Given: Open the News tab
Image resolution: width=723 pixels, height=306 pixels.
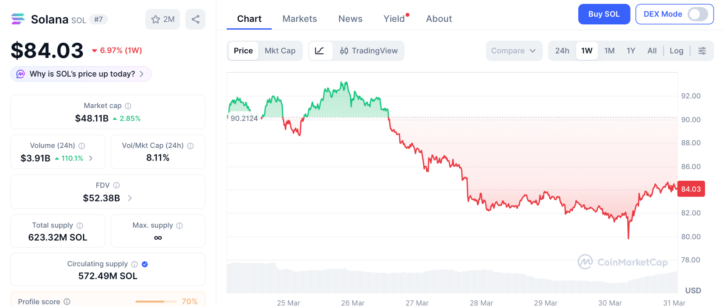Looking at the screenshot, I should coord(350,19).
